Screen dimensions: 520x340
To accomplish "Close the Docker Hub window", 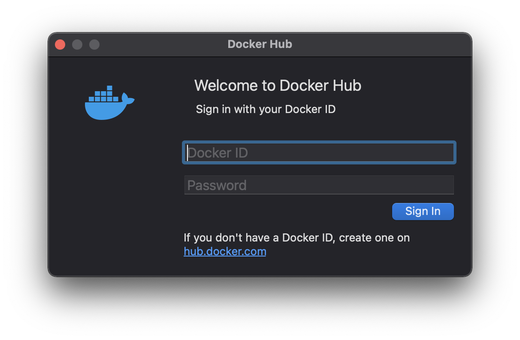I will point(60,45).
